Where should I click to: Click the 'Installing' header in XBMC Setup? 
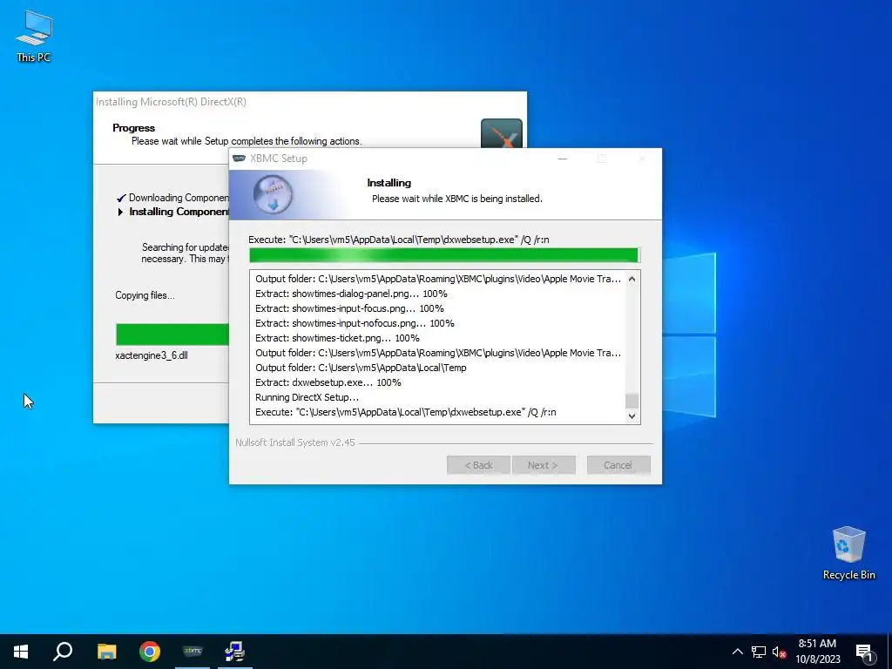[x=389, y=183]
